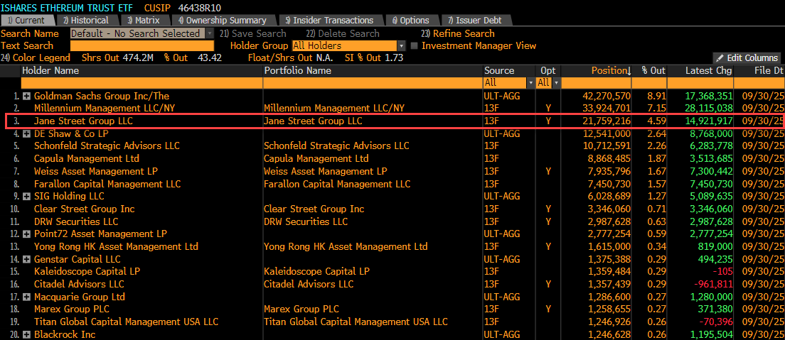Open the Search Name dropdown arrow
Image resolution: width=785 pixels, height=340 pixels.
(209, 33)
